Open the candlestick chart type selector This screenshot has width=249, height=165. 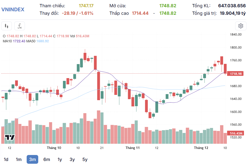pyautogui.click(x=7, y=26)
